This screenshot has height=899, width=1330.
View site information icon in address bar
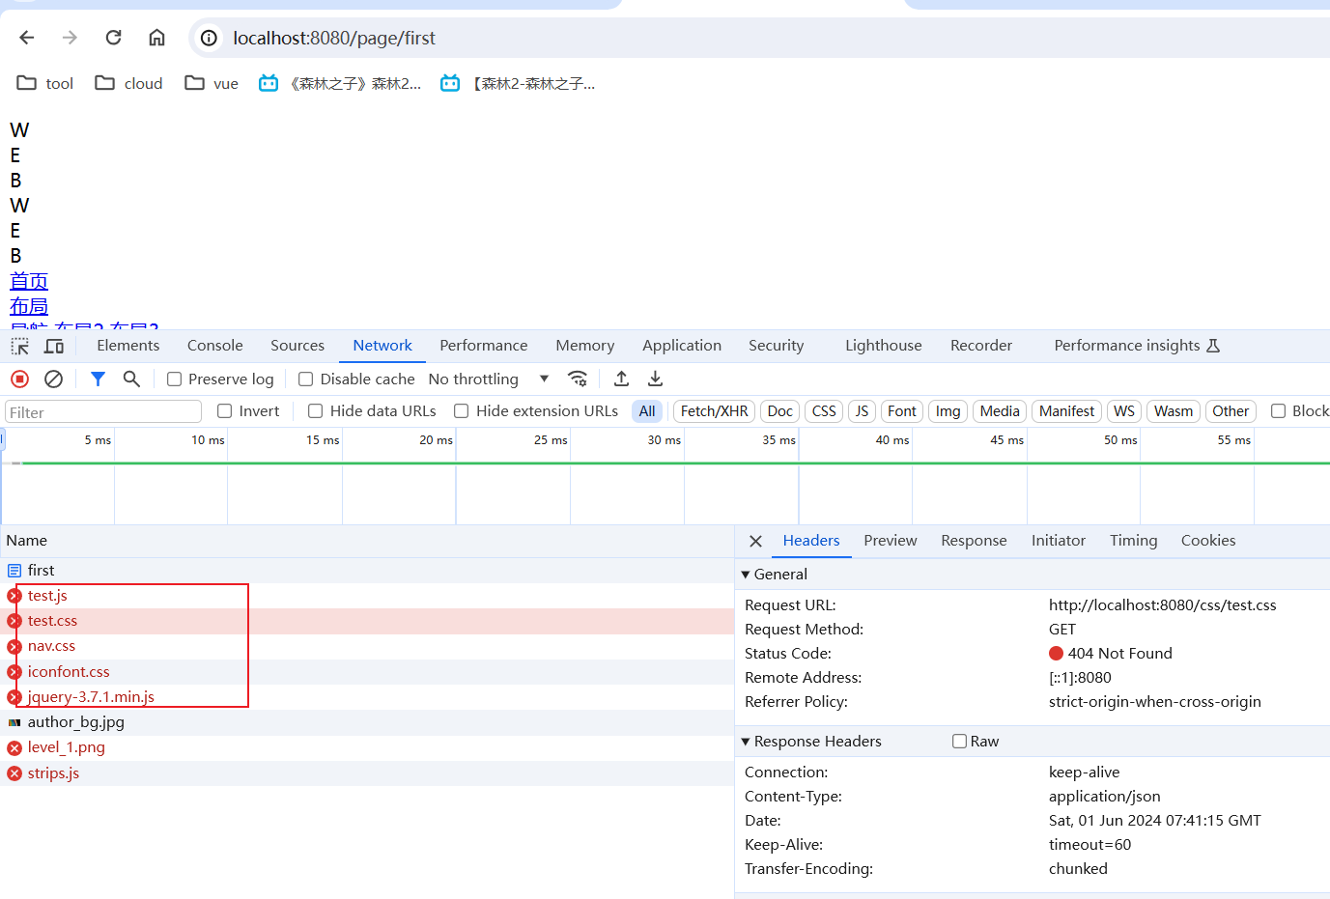tap(209, 38)
